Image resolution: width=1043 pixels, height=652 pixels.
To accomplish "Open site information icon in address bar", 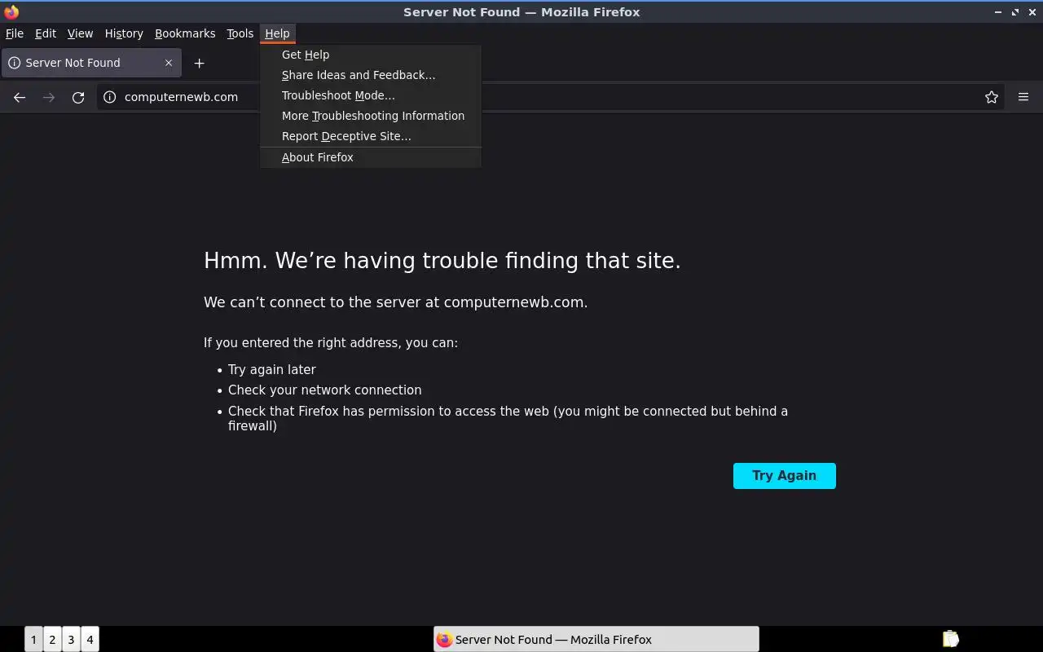I will click(110, 97).
